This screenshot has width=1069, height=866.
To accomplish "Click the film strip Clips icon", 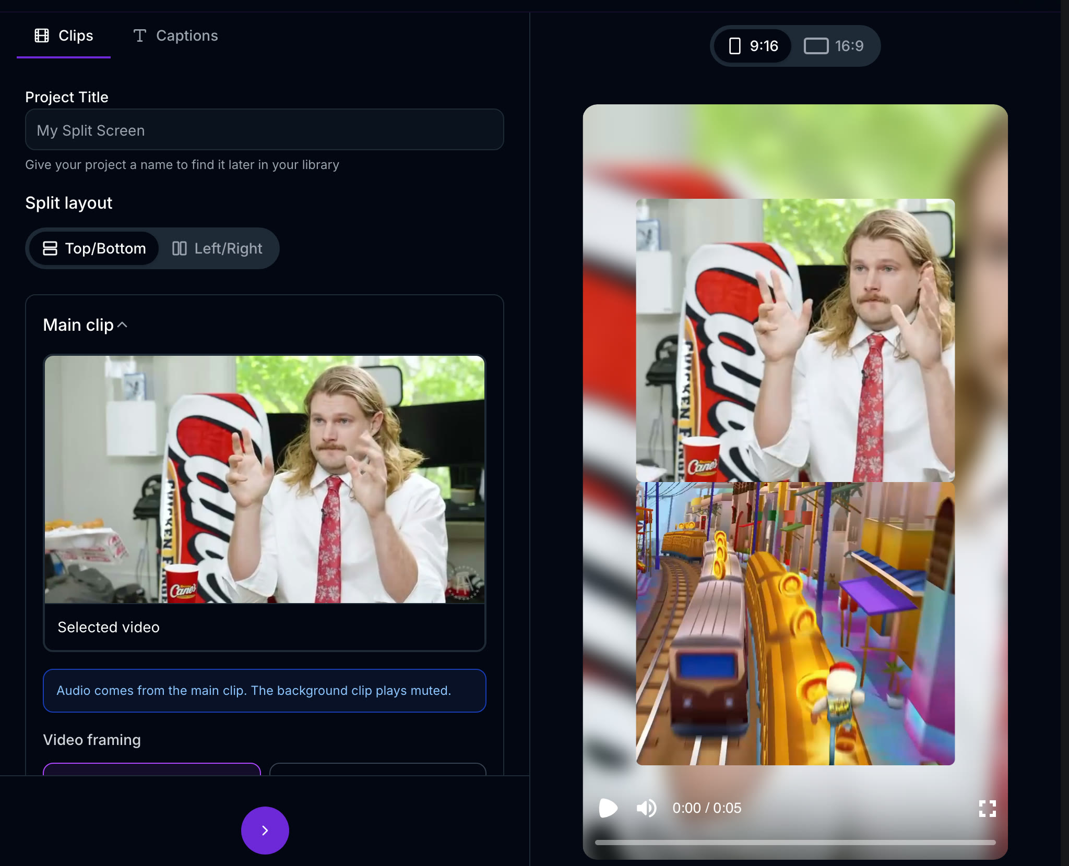I will click(42, 35).
